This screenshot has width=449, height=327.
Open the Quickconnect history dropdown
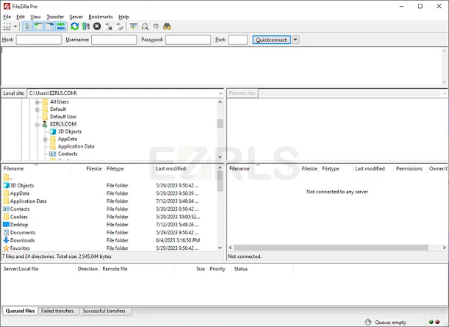295,40
